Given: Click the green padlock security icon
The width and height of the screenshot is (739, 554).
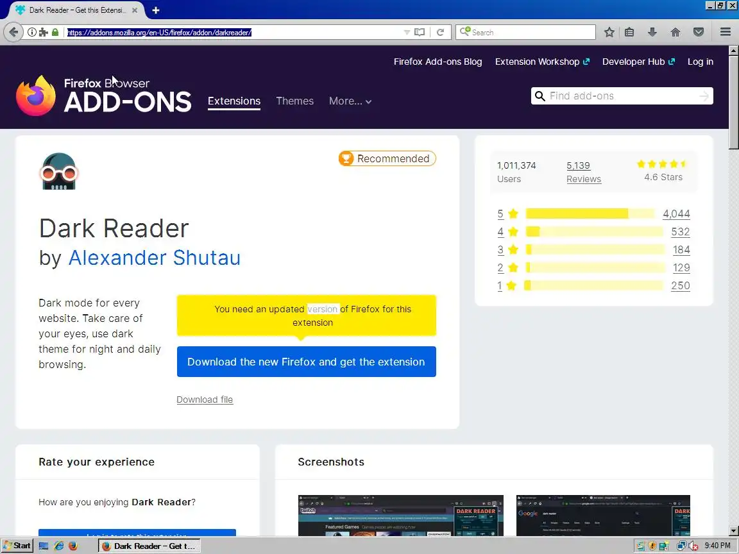Looking at the screenshot, I should pyautogui.click(x=55, y=32).
